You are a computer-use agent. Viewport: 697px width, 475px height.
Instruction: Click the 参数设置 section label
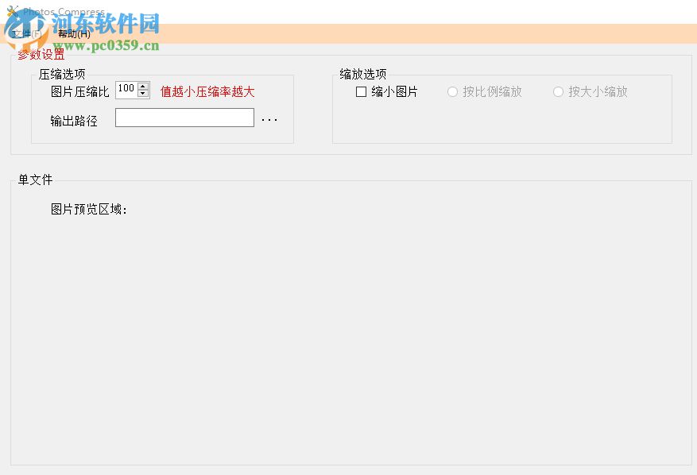[x=39, y=55]
